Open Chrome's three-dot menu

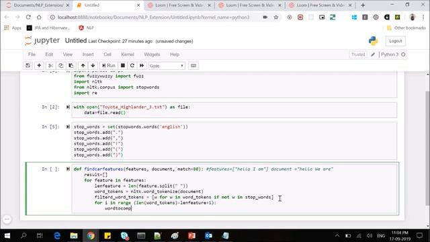[423, 17]
